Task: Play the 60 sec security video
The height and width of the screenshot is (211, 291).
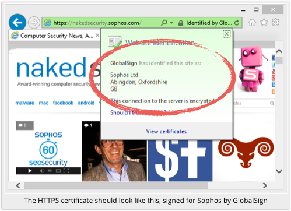Action: [30, 171]
